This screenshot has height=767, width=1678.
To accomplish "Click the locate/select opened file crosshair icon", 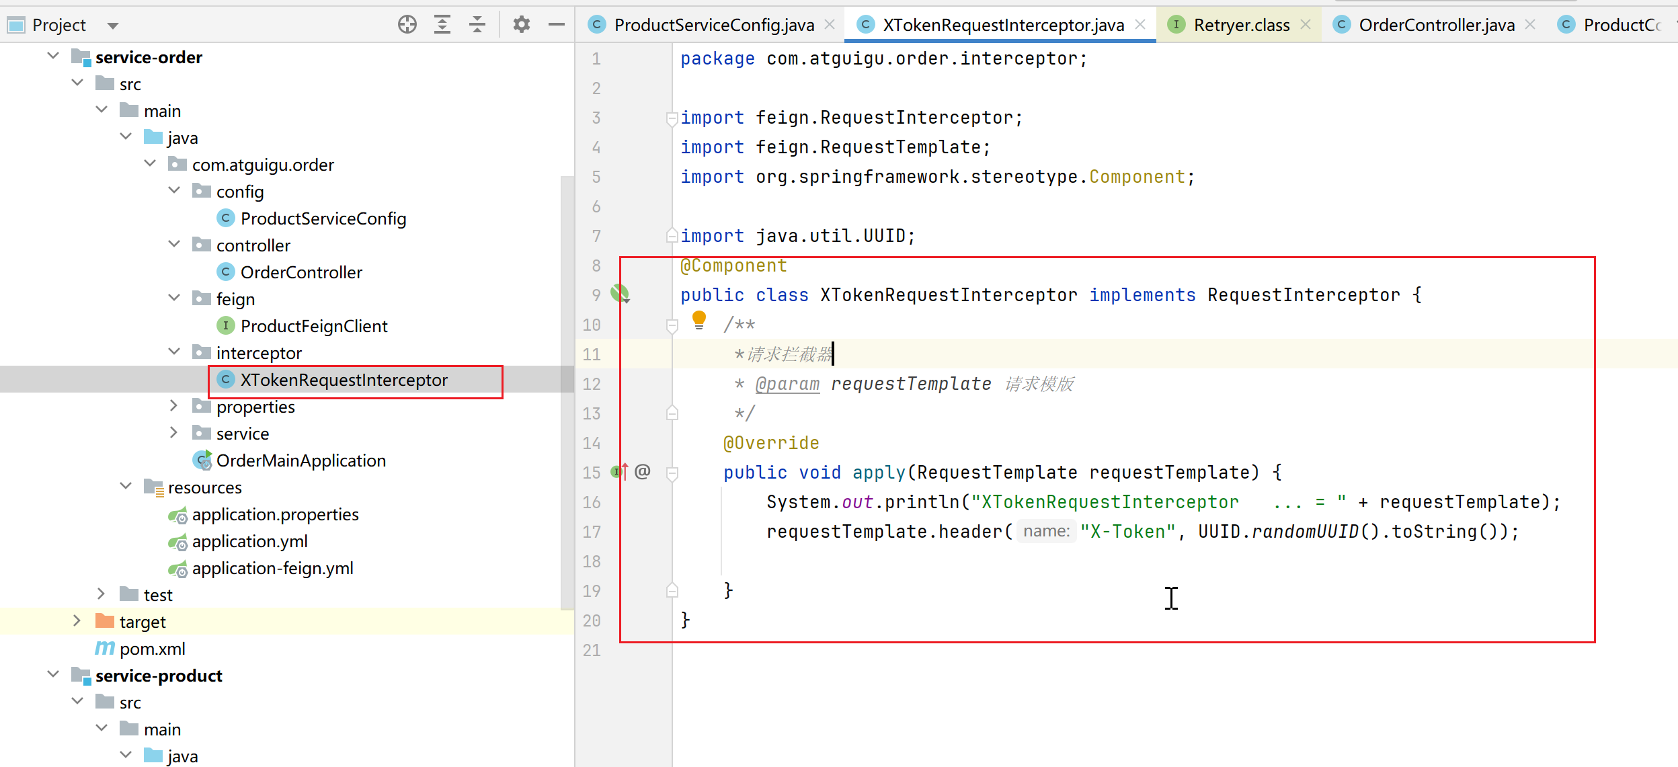I will pos(407,25).
